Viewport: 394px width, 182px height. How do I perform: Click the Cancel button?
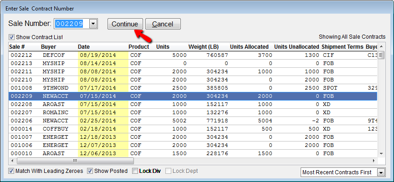click(163, 24)
